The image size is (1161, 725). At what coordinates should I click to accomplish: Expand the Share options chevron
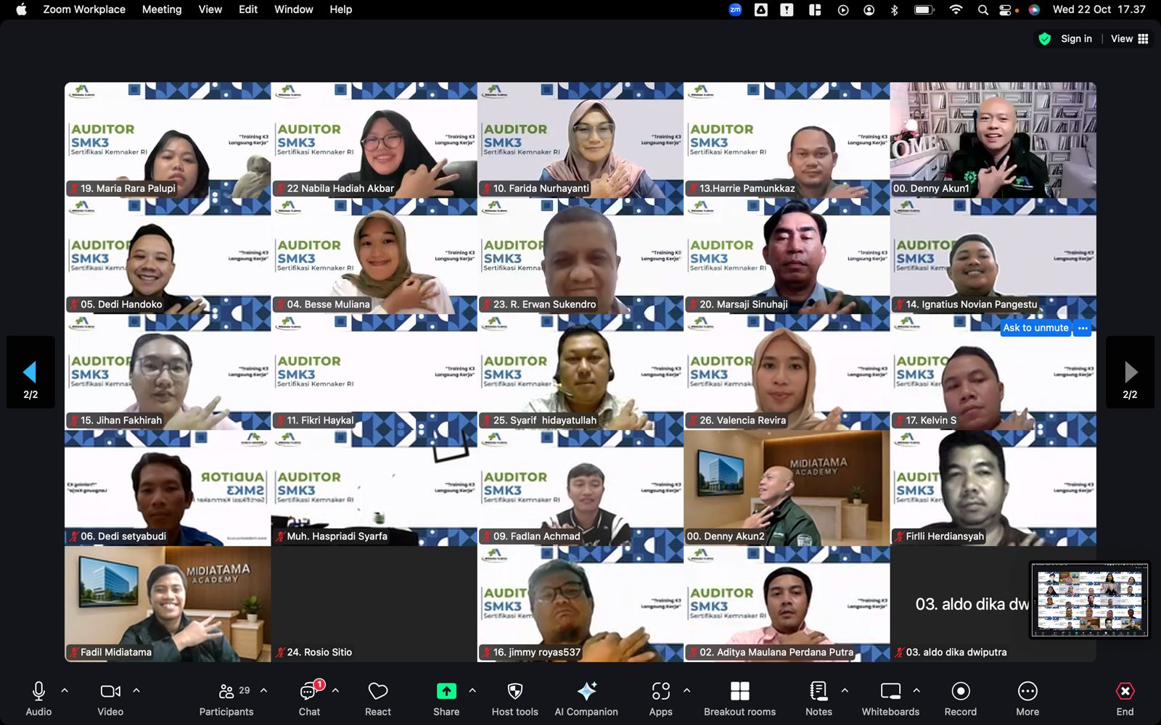click(472, 691)
